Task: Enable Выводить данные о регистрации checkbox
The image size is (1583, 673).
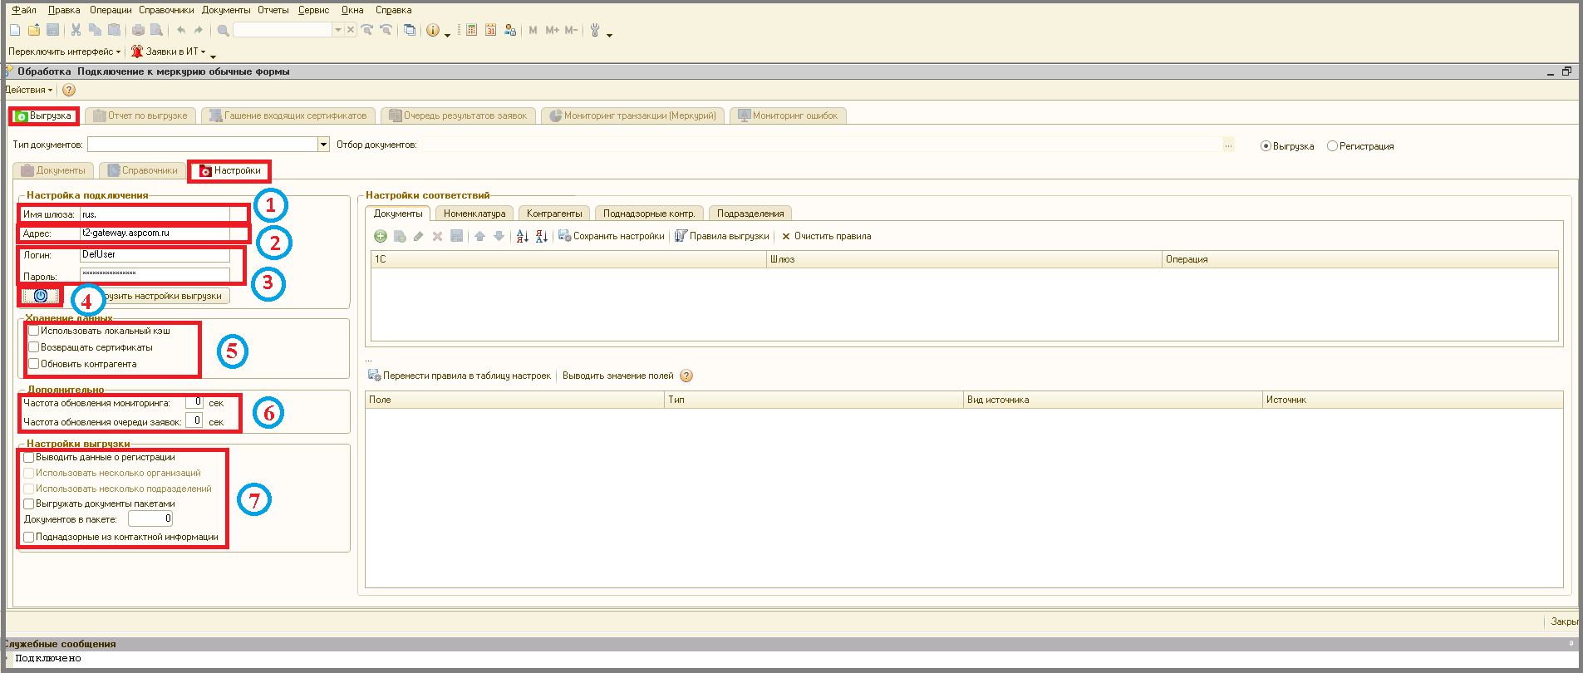Action: click(x=29, y=457)
